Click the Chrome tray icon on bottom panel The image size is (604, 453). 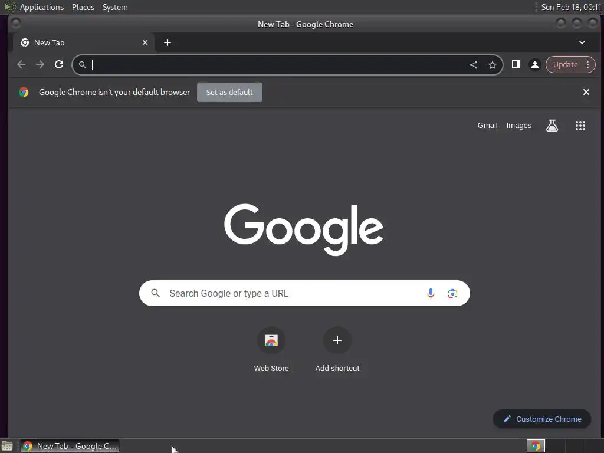click(x=536, y=446)
